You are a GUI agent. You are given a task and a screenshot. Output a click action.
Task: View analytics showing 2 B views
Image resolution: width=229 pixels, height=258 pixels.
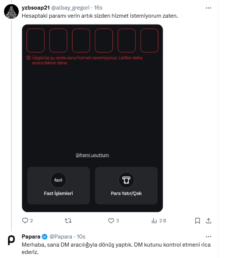point(159,221)
